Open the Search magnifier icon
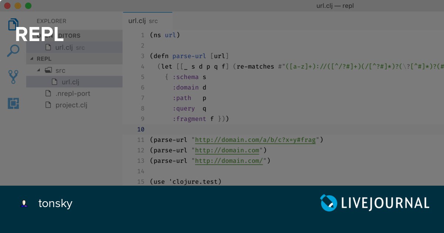The width and height of the screenshot is (444, 233). point(13,51)
